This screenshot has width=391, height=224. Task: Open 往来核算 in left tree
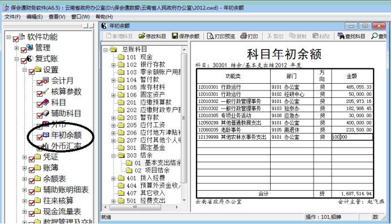point(58,201)
